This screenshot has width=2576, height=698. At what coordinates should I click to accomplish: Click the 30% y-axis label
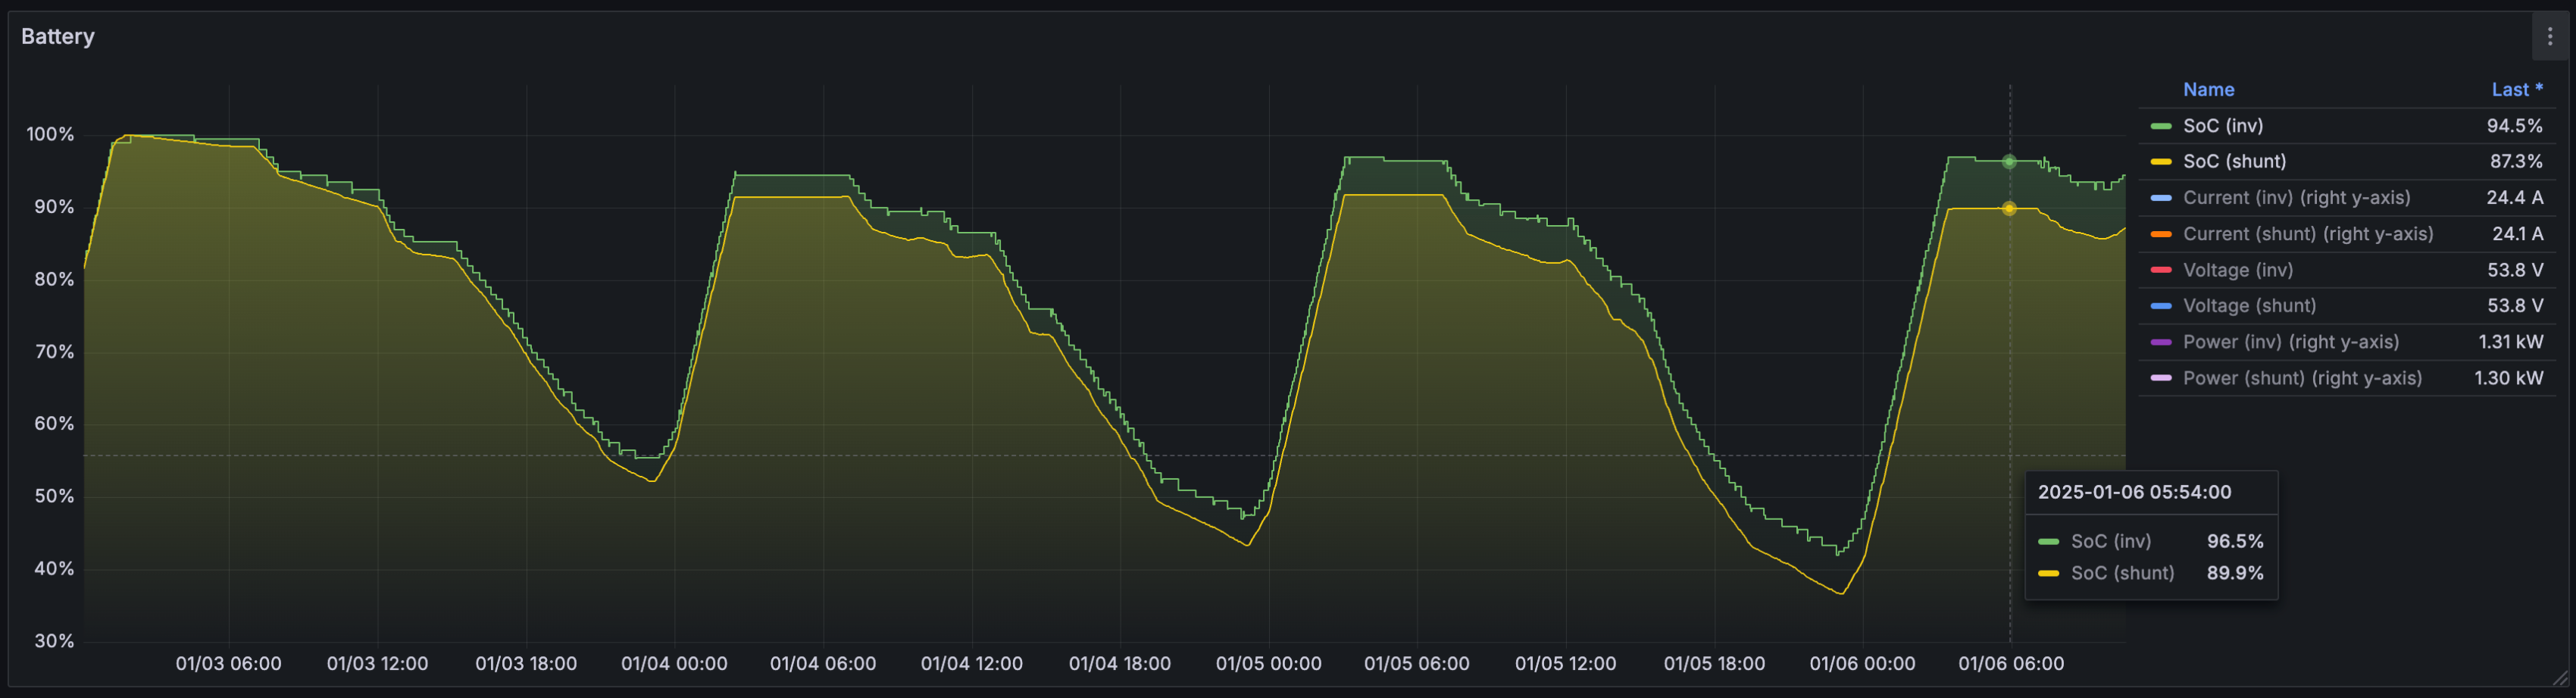coord(54,642)
